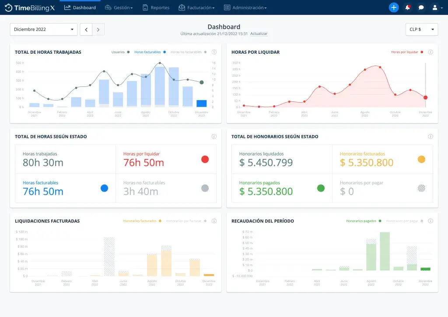Image resolution: width=448 pixels, height=317 pixels.
Task: Open the notifications bell
Action: pyautogui.click(x=407, y=7)
